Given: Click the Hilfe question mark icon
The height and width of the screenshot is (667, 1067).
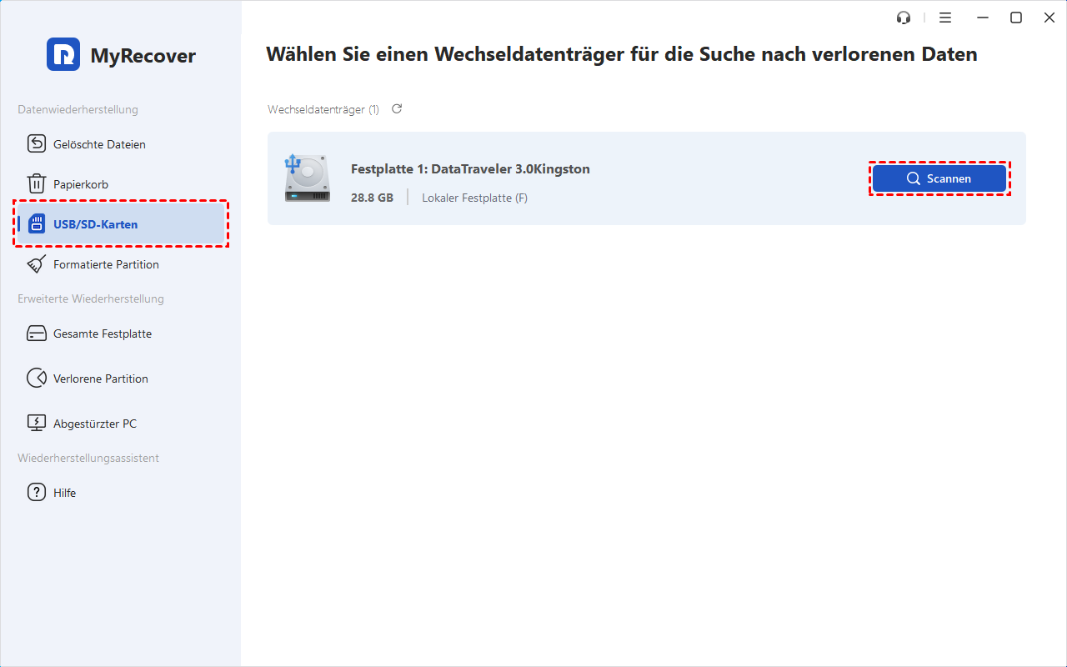Looking at the screenshot, I should pos(37,493).
